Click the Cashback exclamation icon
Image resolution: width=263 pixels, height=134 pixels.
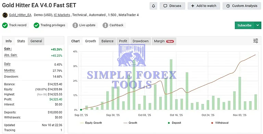click(105, 25)
